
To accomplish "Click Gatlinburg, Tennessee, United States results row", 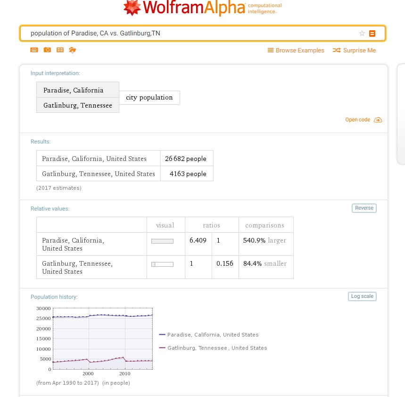I will [125, 174].
